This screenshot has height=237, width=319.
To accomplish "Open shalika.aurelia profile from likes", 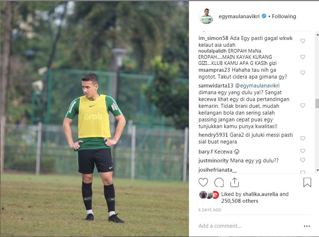I will tap(258, 194).
